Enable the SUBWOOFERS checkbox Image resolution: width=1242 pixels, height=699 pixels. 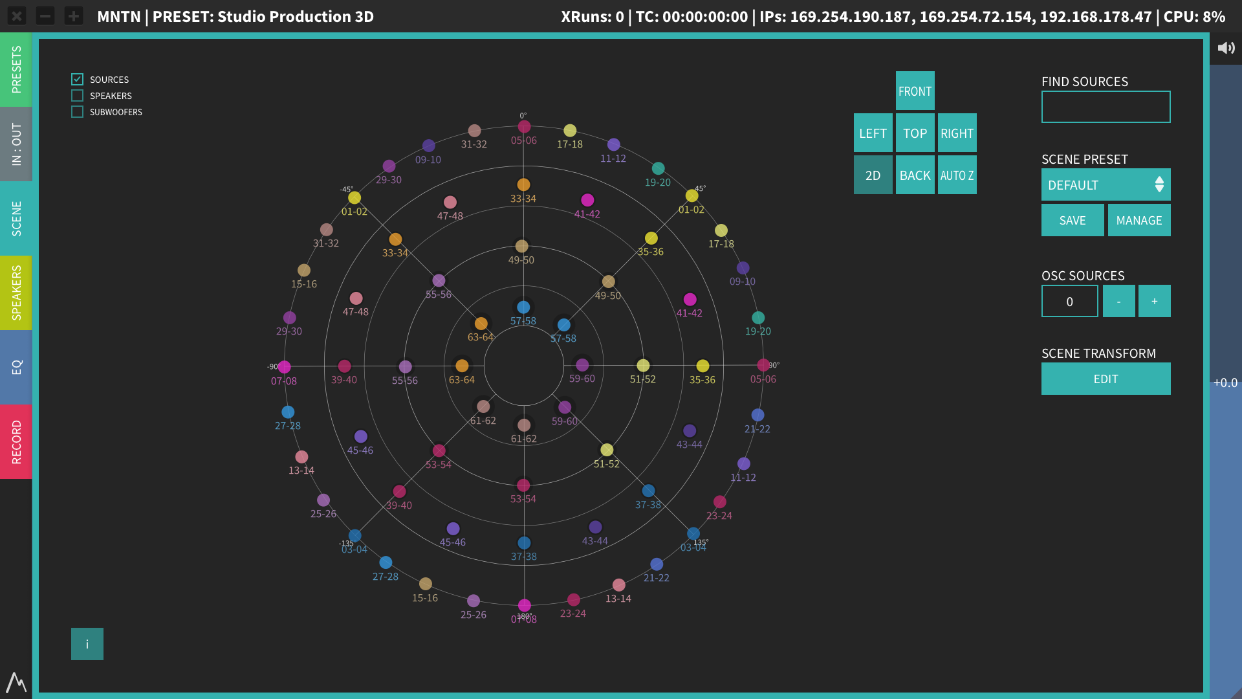pos(78,112)
